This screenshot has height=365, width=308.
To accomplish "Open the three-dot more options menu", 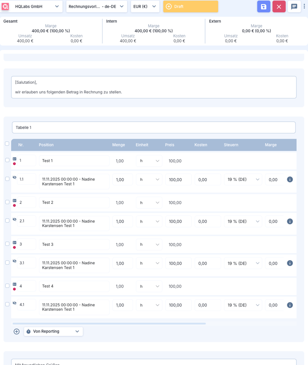I will pyautogui.click(x=304, y=7).
